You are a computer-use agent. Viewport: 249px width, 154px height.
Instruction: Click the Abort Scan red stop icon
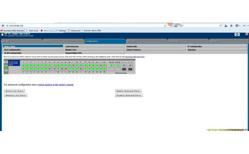tap(42, 30)
